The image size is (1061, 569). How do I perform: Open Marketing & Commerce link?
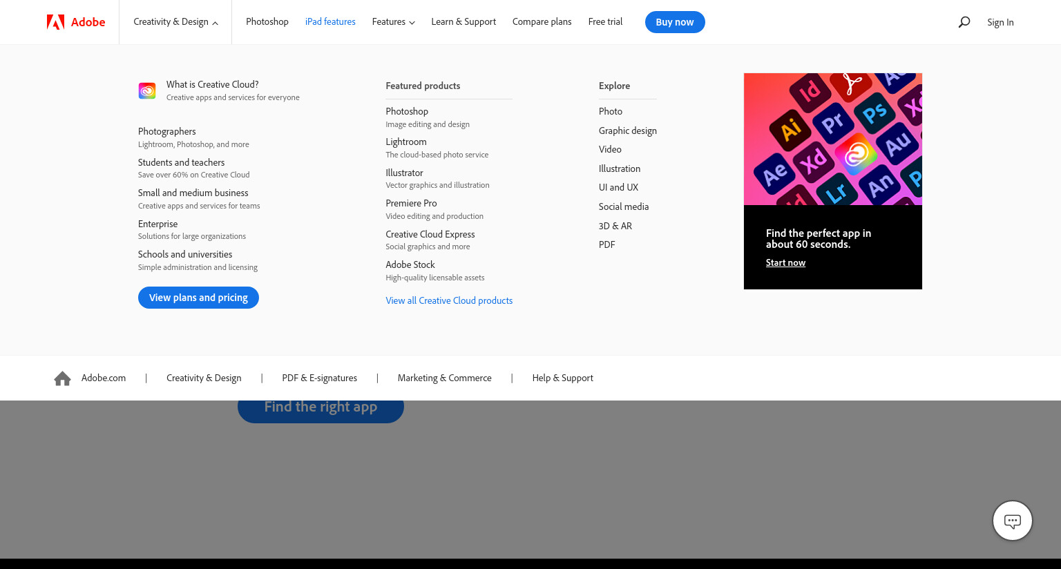click(x=445, y=378)
